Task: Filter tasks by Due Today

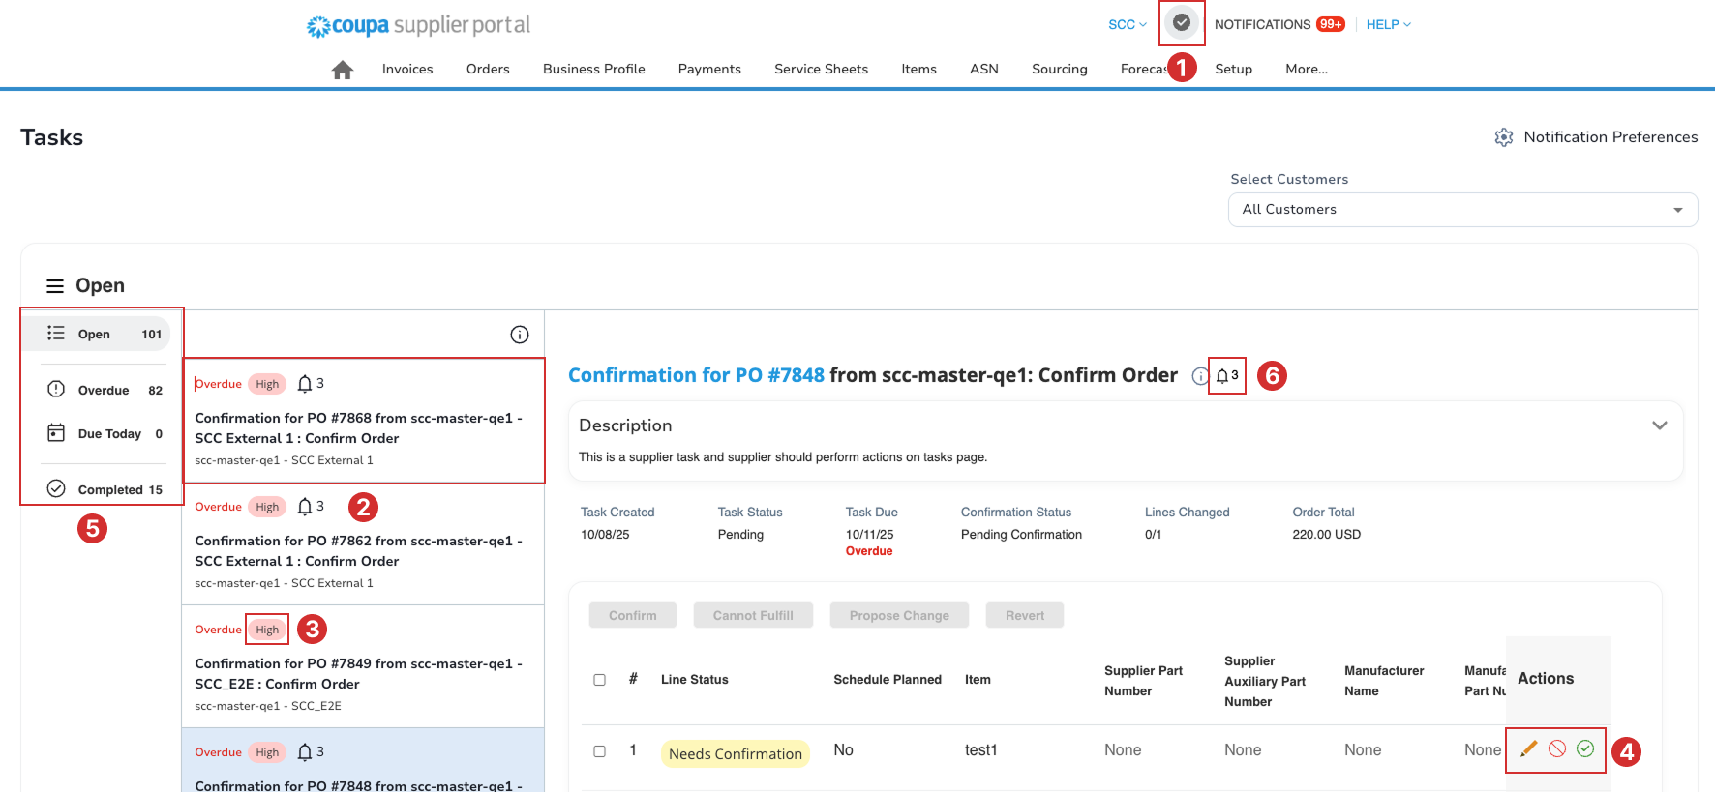Action: [105, 433]
